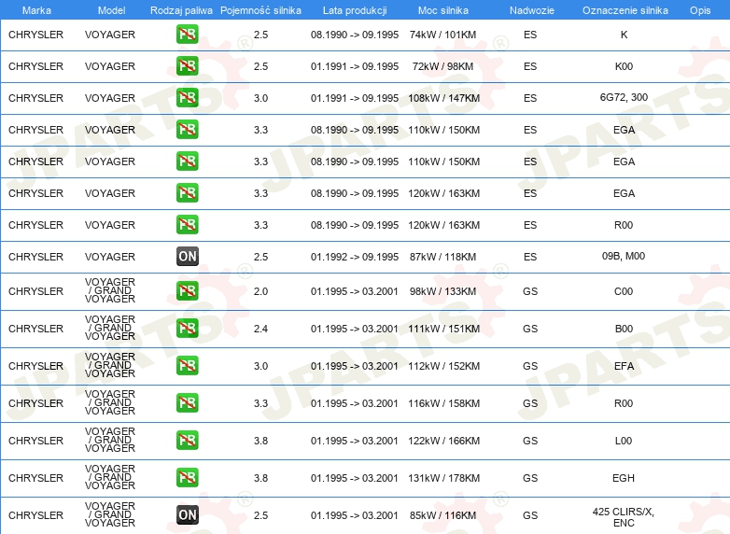
Task: Click the ON diesel icon in the 09B, M00 row
Action: pos(187,256)
